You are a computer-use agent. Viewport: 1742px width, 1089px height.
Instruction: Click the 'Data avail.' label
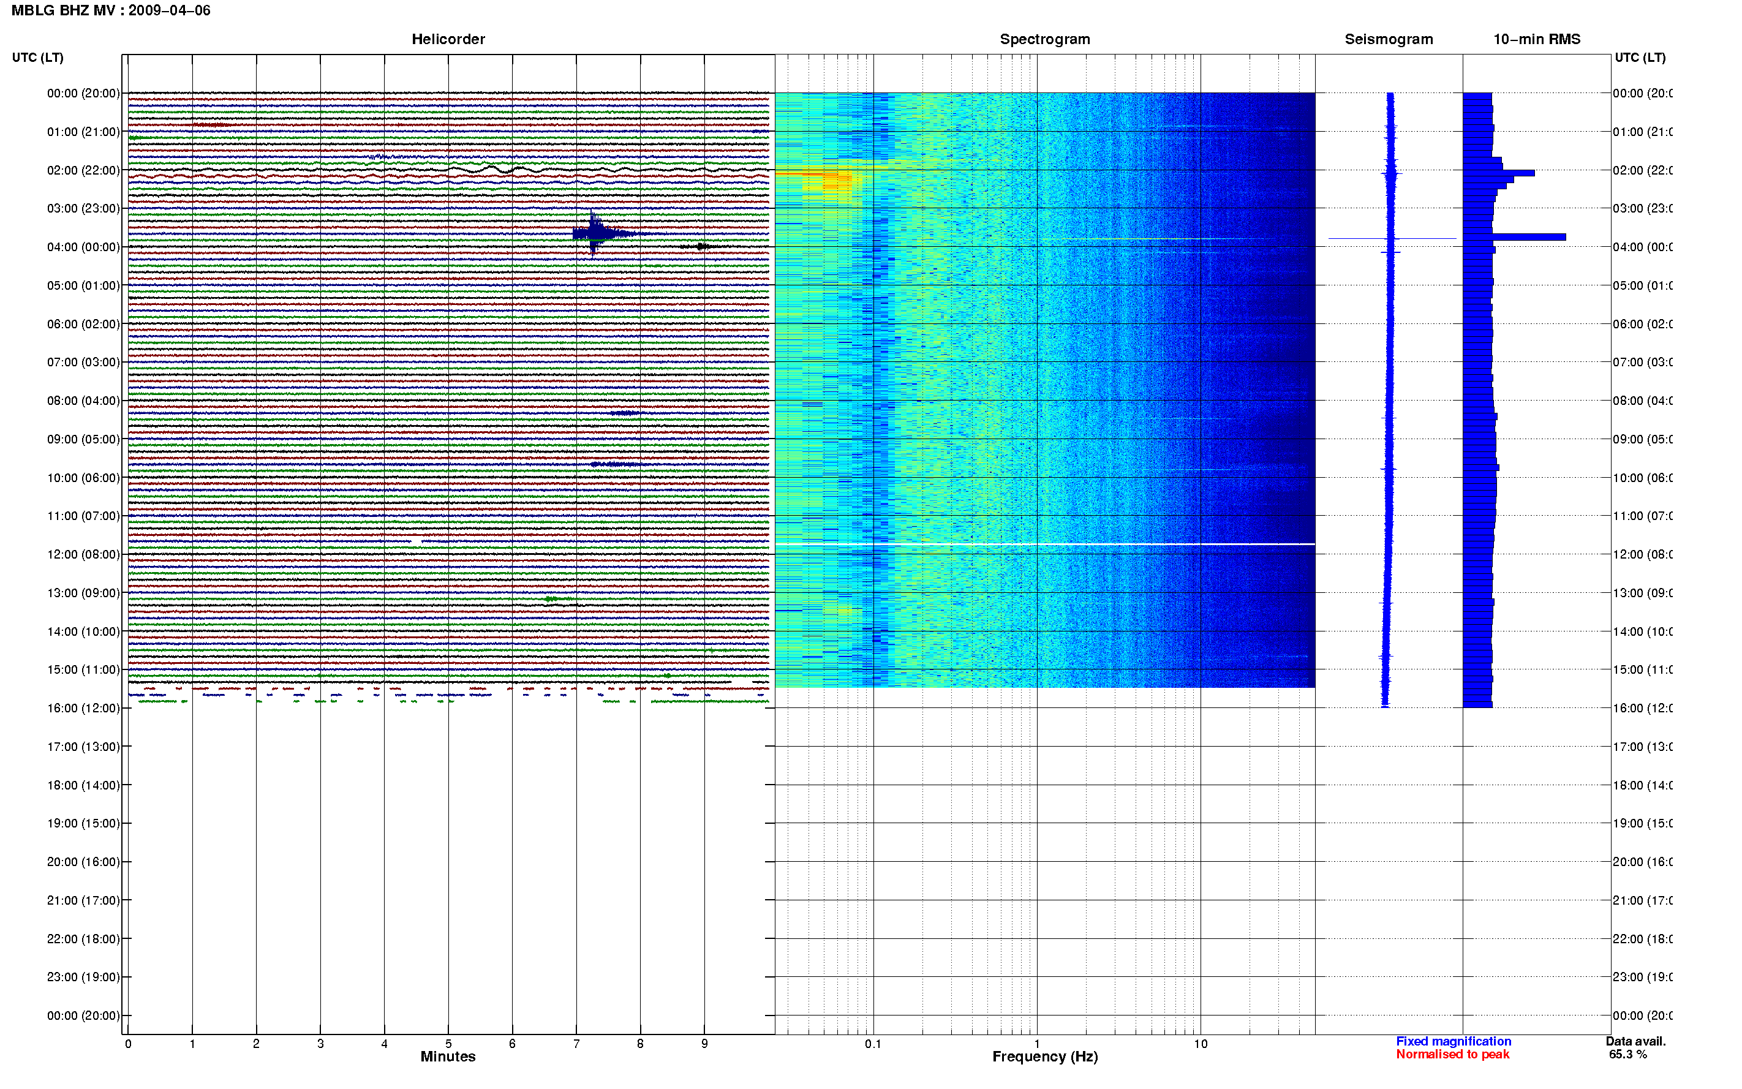(x=1635, y=1041)
